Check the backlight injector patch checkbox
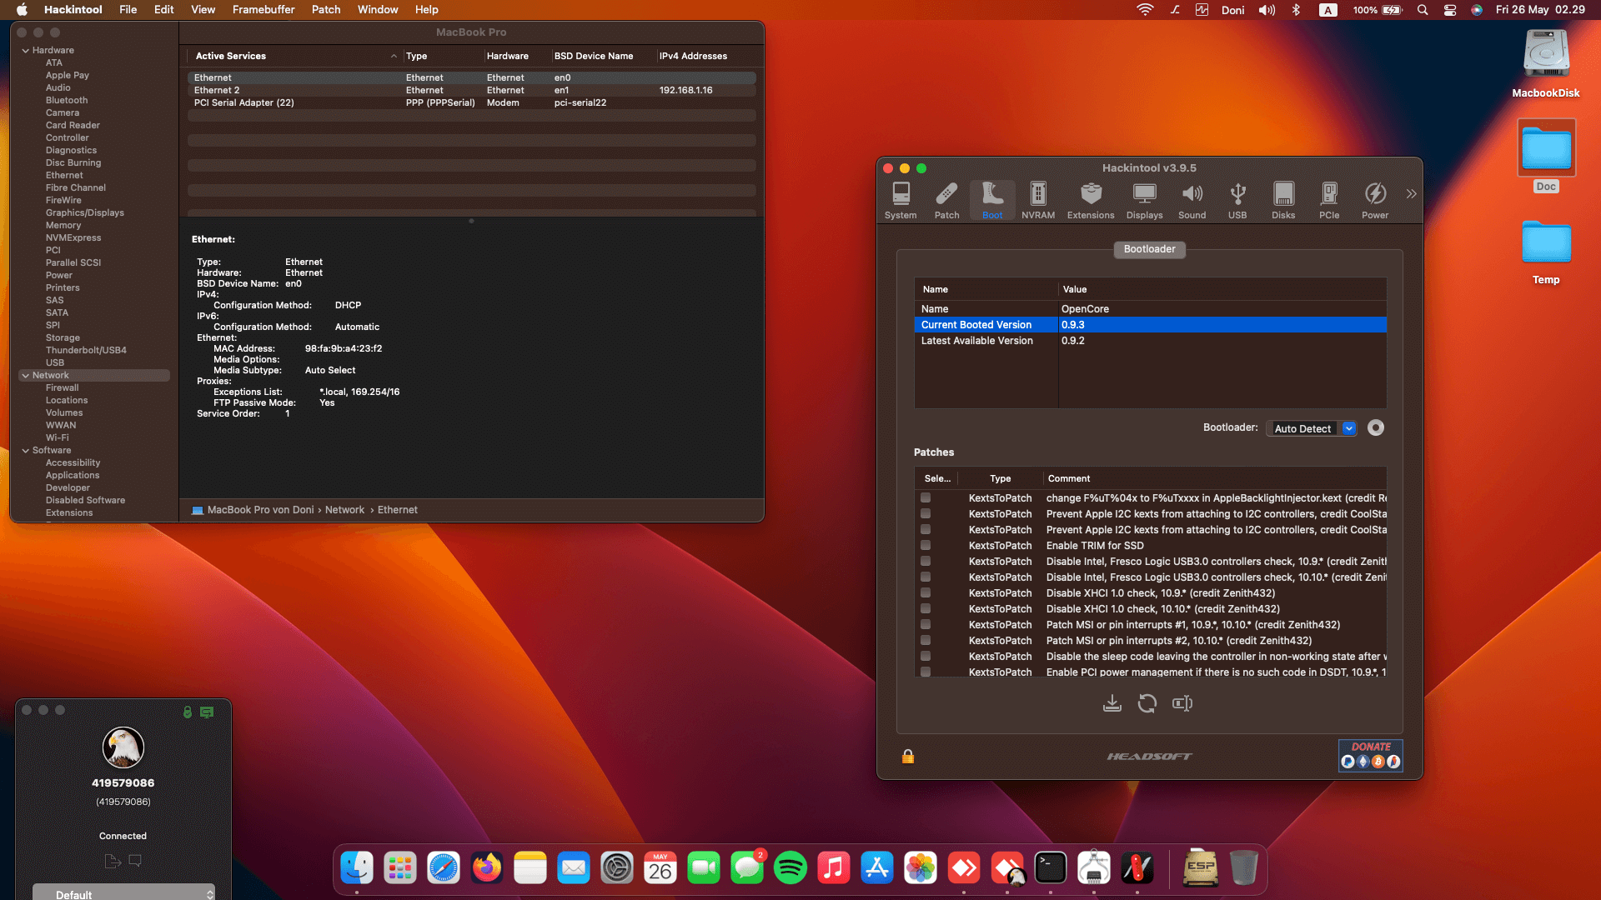Screen dimensions: 1601x900 [x=926, y=497]
